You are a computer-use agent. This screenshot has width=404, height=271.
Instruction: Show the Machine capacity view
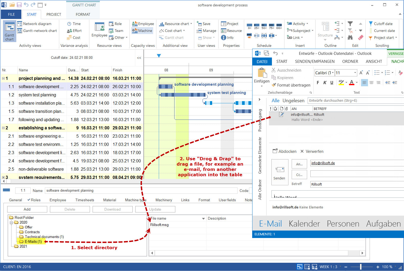click(142, 31)
